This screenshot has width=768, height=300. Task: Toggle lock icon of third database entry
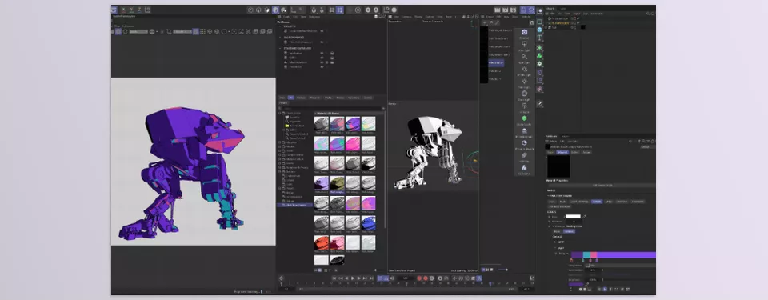click(x=332, y=54)
